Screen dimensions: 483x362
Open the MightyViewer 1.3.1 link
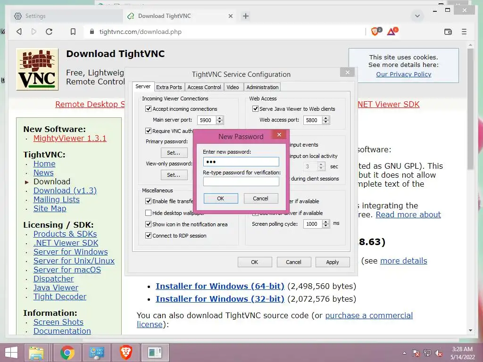pyautogui.click(x=70, y=138)
